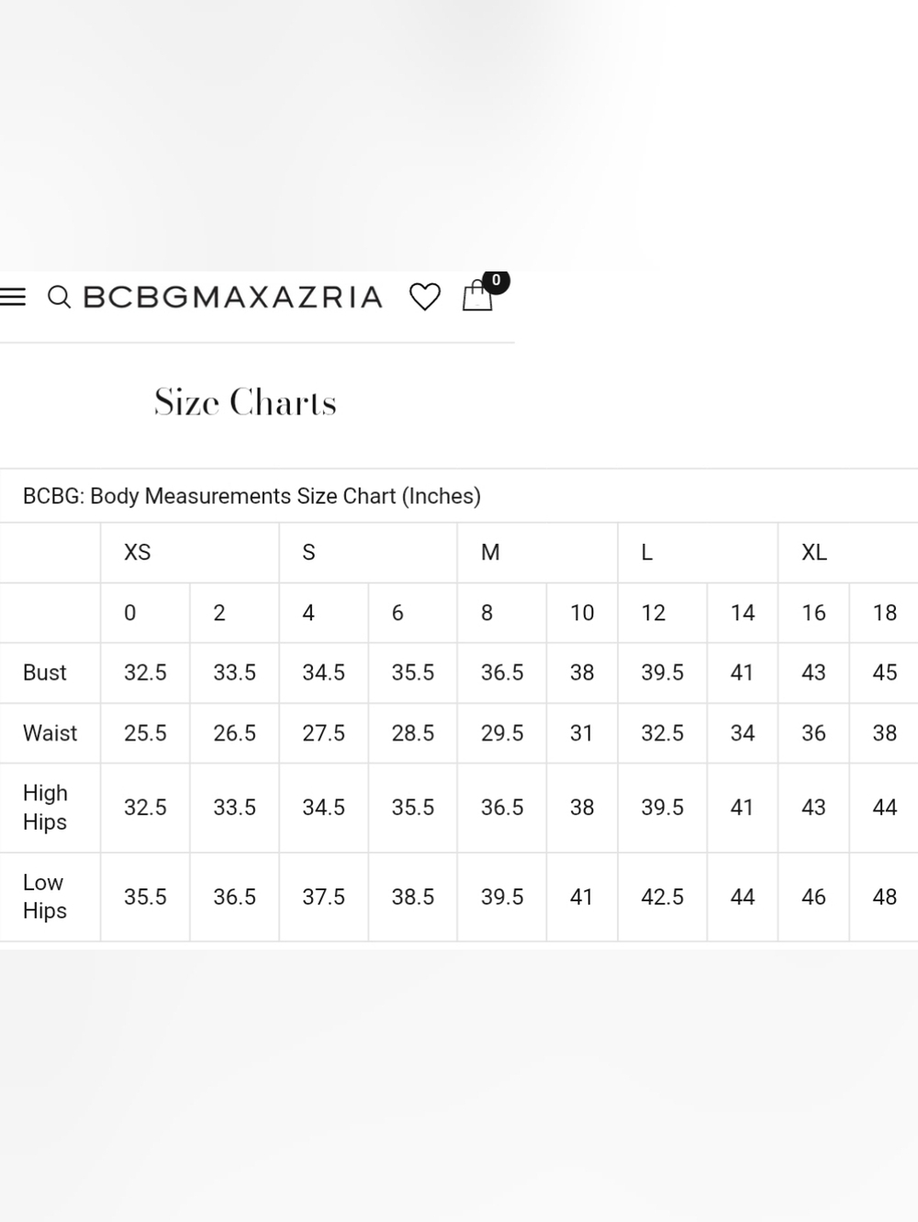Open the shopping bag icon
The width and height of the screenshot is (918, 1222).
click(477, 296)
